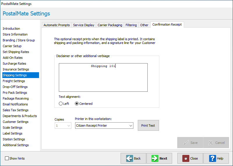Click the Save checkmark icon

(186, 143)
